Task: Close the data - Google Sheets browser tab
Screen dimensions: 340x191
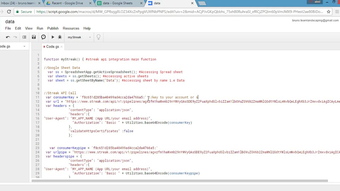Action: tap(141, 3)
